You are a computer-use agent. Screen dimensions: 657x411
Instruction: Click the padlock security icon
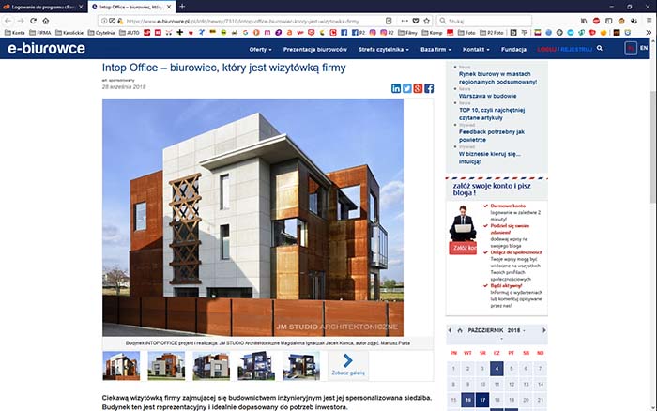120,21
